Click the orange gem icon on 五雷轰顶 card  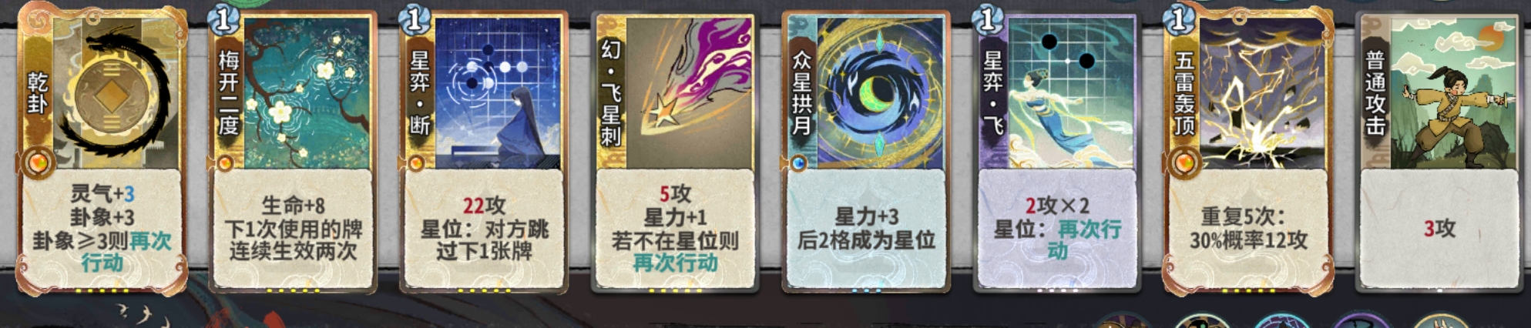(x=1183, y=163)
